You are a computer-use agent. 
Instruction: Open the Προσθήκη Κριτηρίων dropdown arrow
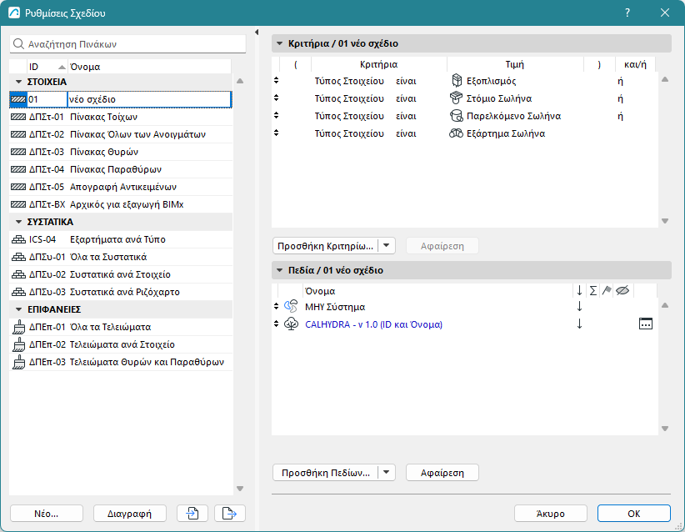(x=387, y=245)
